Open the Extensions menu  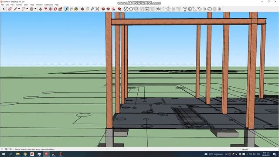point(48,5)
